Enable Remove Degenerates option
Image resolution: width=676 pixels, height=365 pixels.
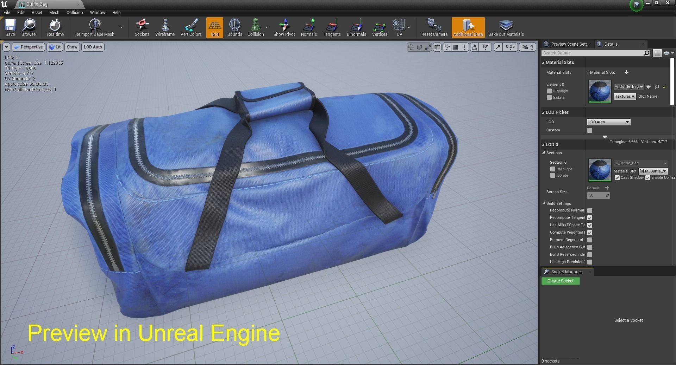(590, 240)
